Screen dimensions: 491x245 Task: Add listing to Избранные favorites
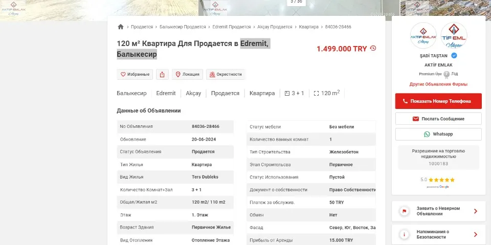click(135, 74)
